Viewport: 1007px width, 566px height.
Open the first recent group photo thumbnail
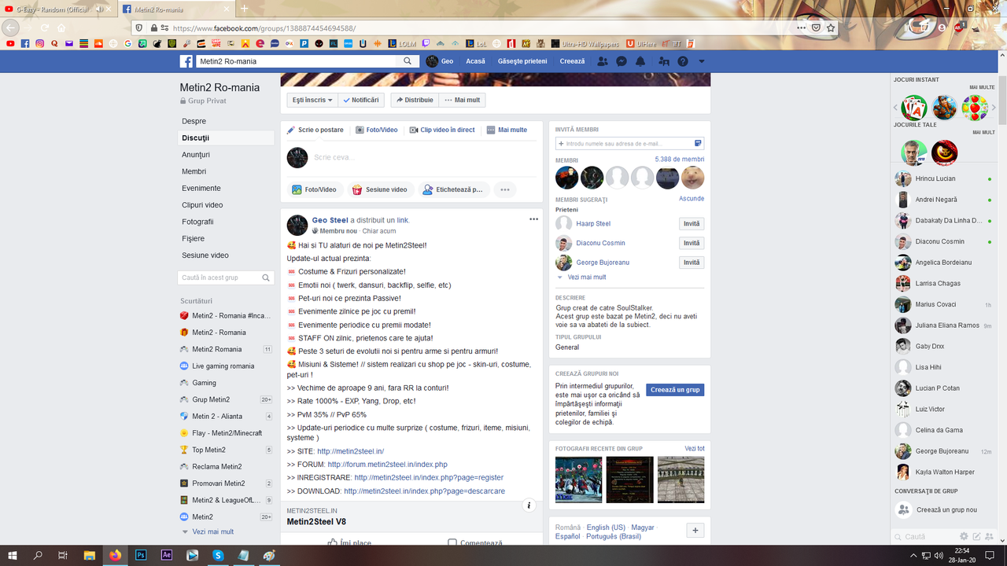point(578,480)
